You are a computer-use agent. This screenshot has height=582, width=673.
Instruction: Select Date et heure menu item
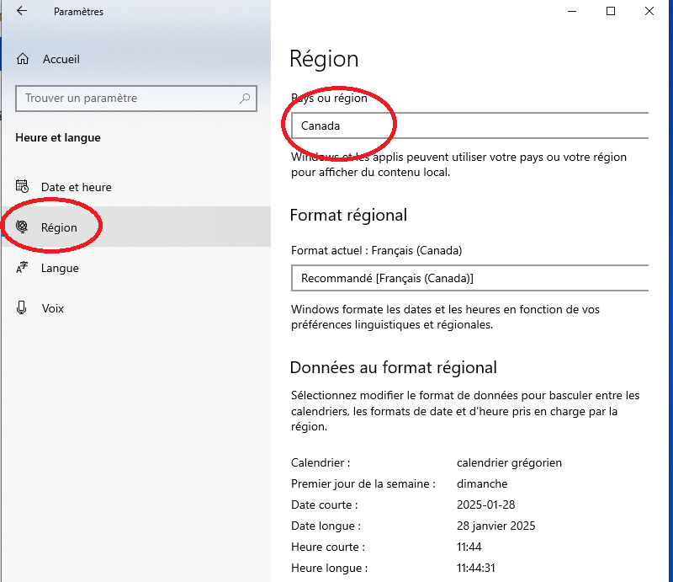[x=136, y=187]
